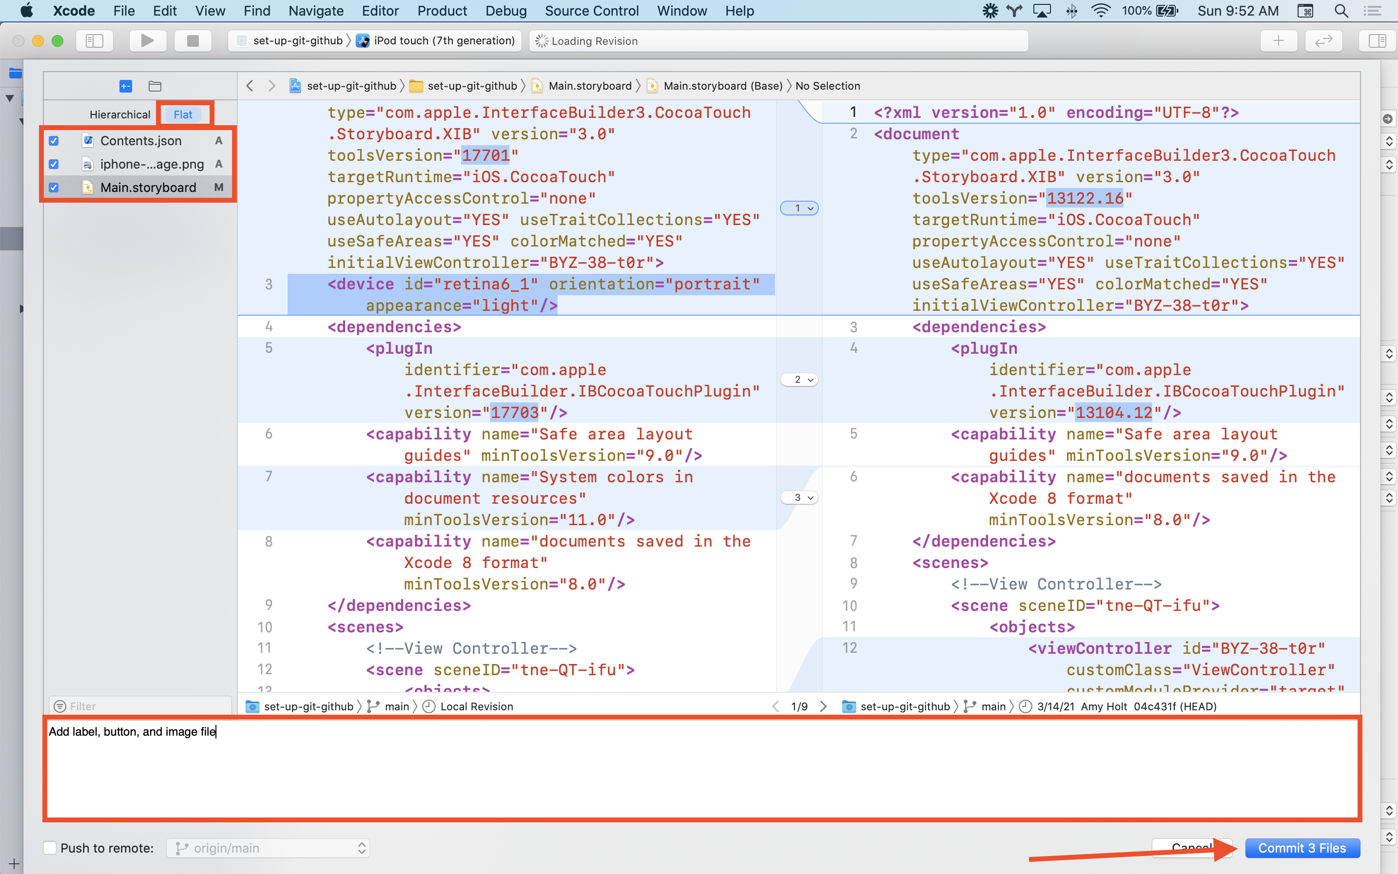Uncheck the Main.storyboard checkbox

54,187
